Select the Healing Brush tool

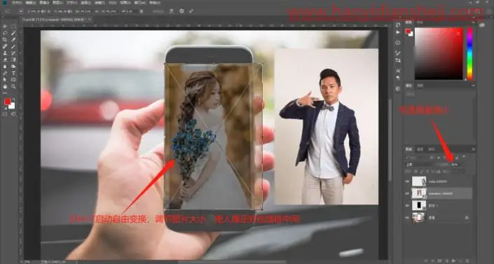click(5, 46)
